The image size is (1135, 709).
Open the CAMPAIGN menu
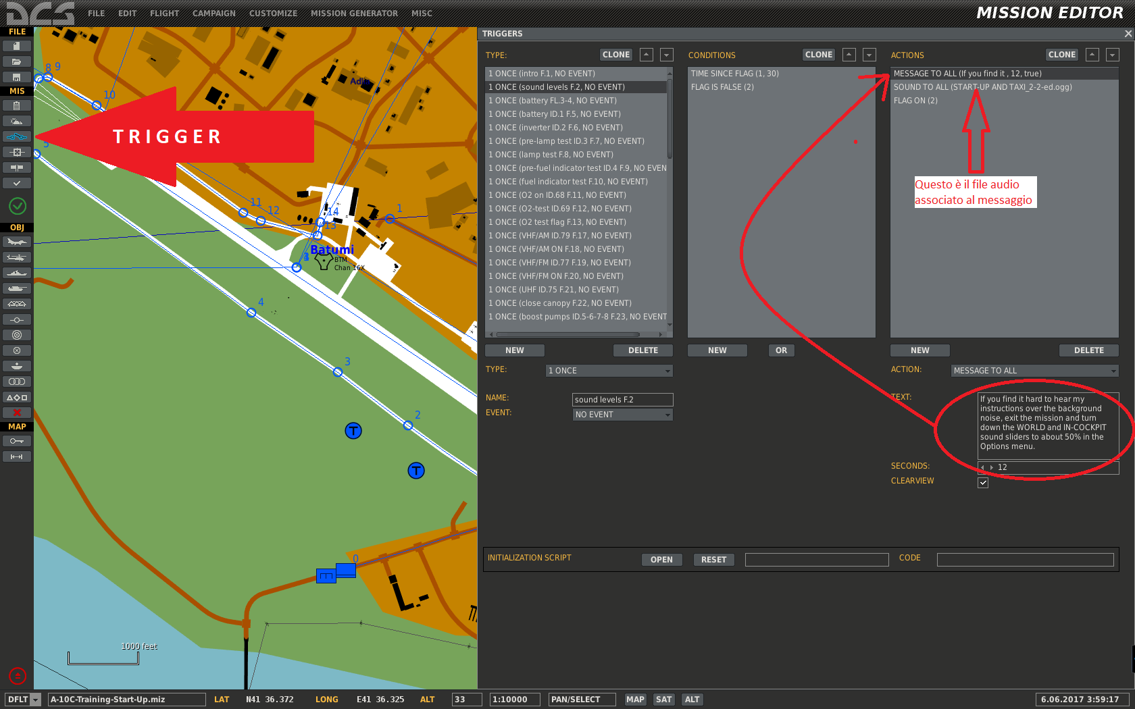[214, 14]
